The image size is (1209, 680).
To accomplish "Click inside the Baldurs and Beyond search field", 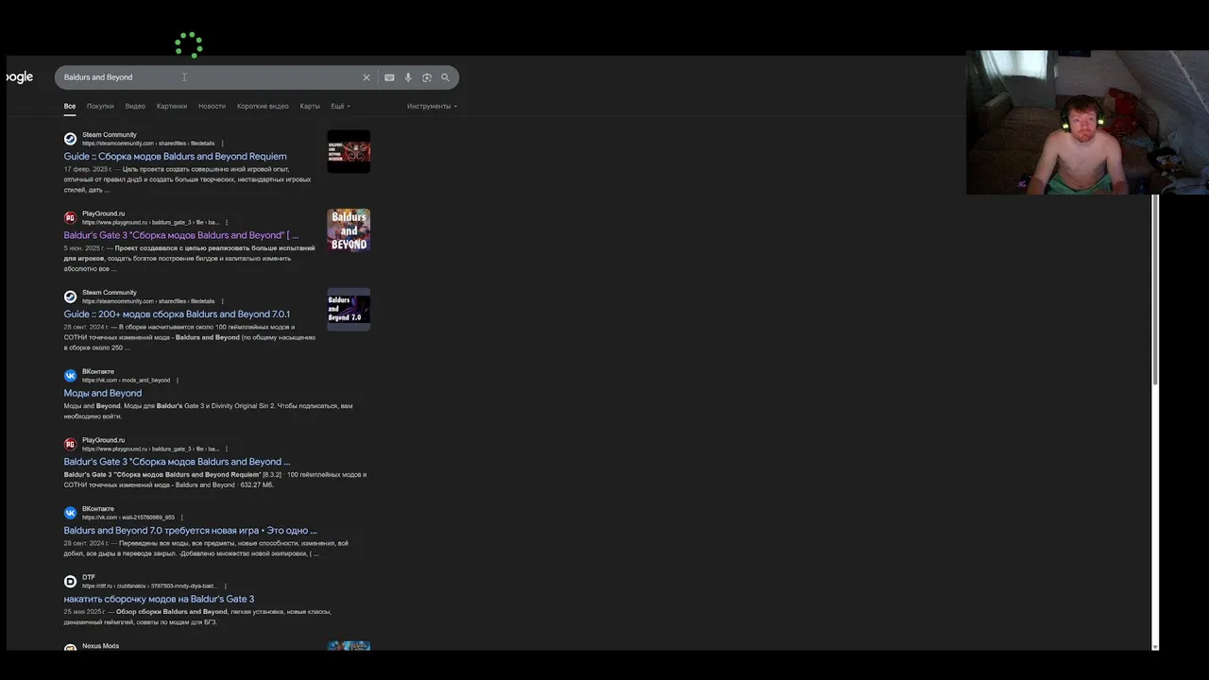I will pyautogui.click(x=208, y=77).
